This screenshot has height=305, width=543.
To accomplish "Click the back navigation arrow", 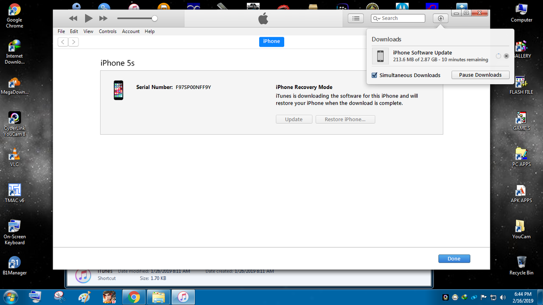I will pyautogui.click(x=63, y=42).
